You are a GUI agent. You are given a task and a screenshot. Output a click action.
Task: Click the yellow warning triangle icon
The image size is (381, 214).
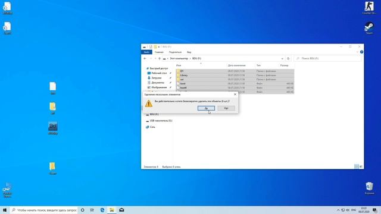[148, 103]
